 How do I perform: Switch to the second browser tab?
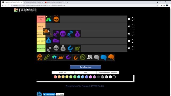tap(33, 2)
